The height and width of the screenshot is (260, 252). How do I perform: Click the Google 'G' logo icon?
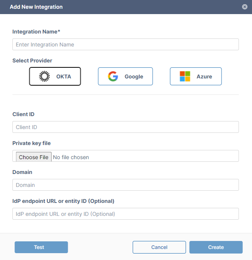(113, 77)
